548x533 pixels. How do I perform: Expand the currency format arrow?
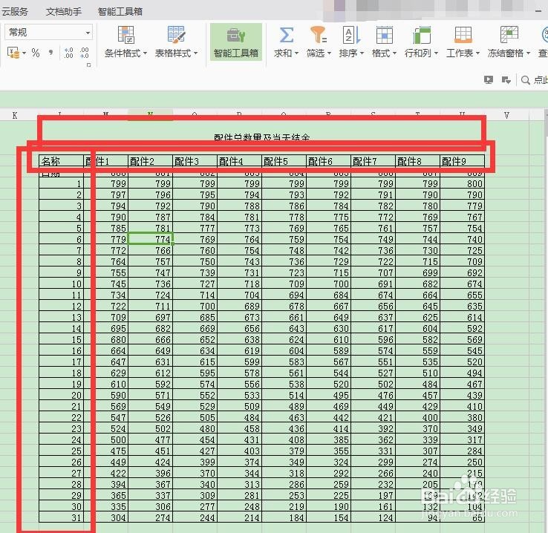point(24,53)
